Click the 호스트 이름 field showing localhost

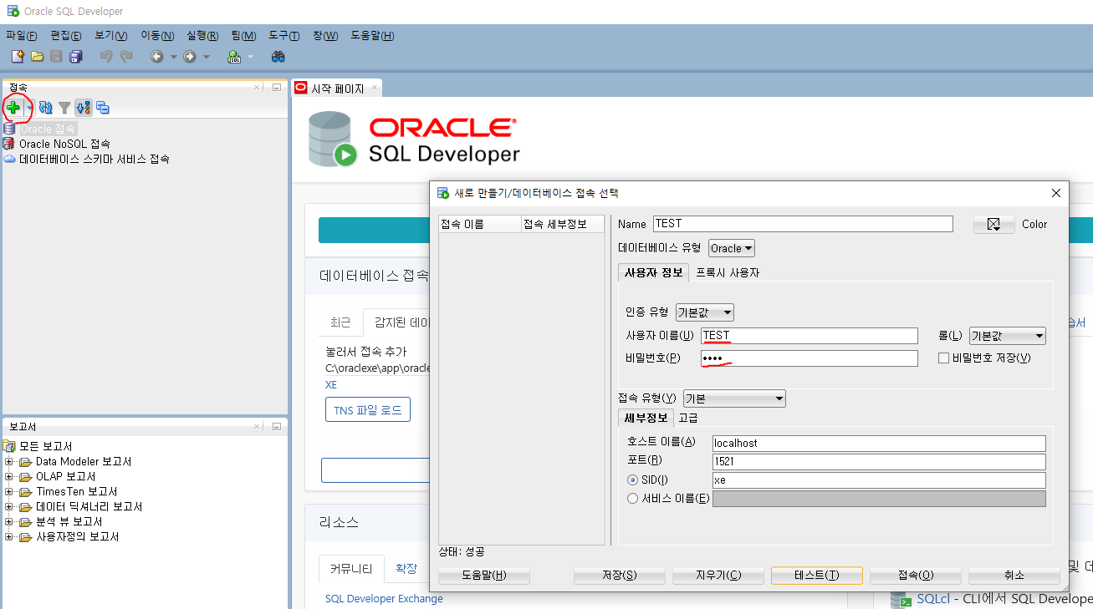tap(879, 443)
